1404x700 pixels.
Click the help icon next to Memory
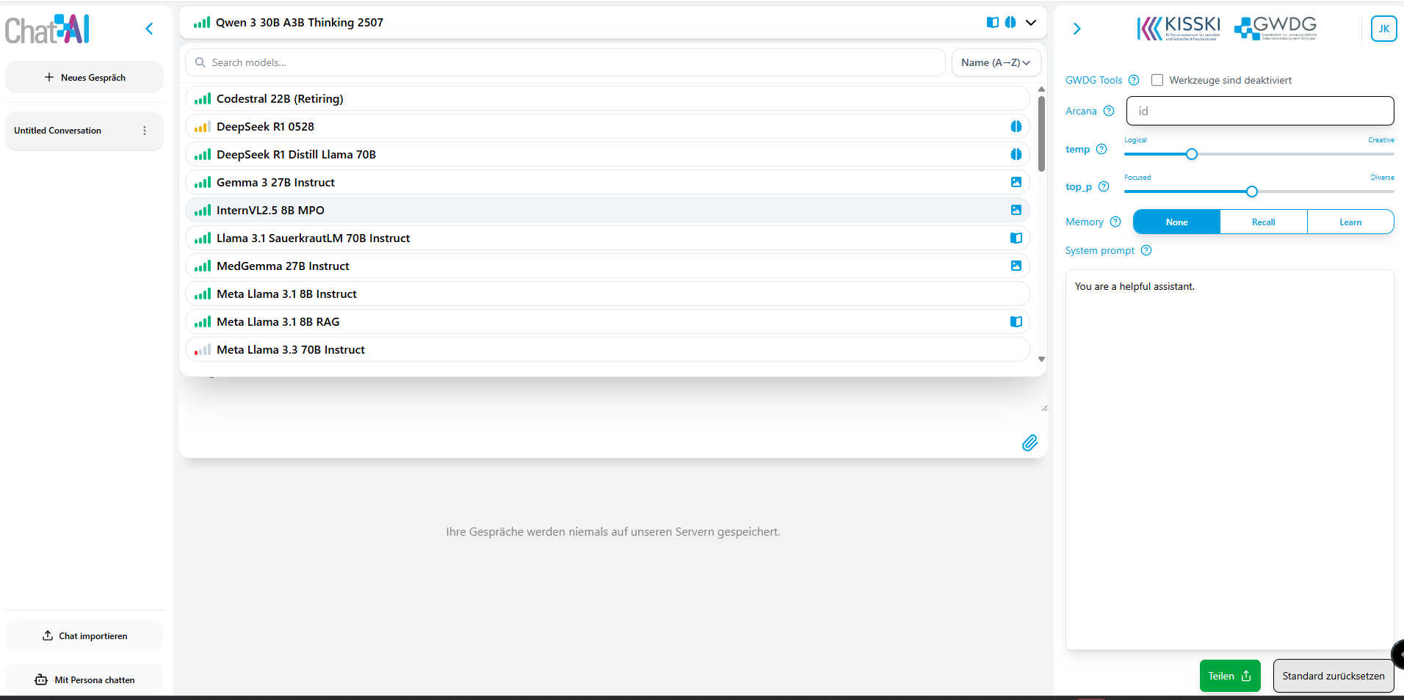[1115, 222]
